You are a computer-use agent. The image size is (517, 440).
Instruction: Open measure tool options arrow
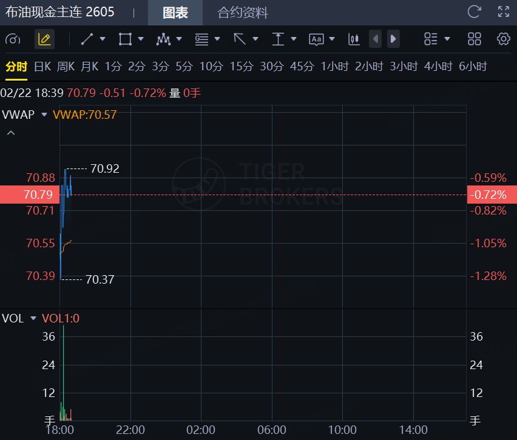pyautogui.click(x=294, y=39)
